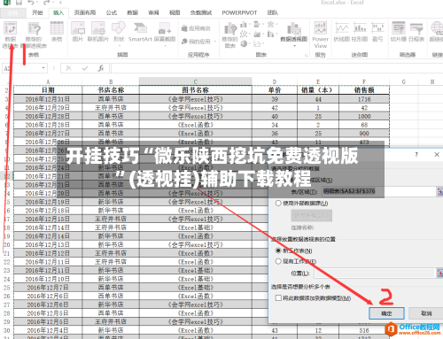443x339 pixels.
Task: Select the use external data source radio
Action: [278, 204]
